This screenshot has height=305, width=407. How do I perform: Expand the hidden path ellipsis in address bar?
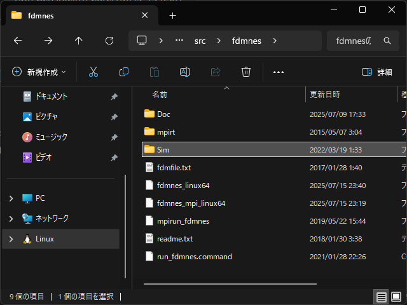click(179, 41)
